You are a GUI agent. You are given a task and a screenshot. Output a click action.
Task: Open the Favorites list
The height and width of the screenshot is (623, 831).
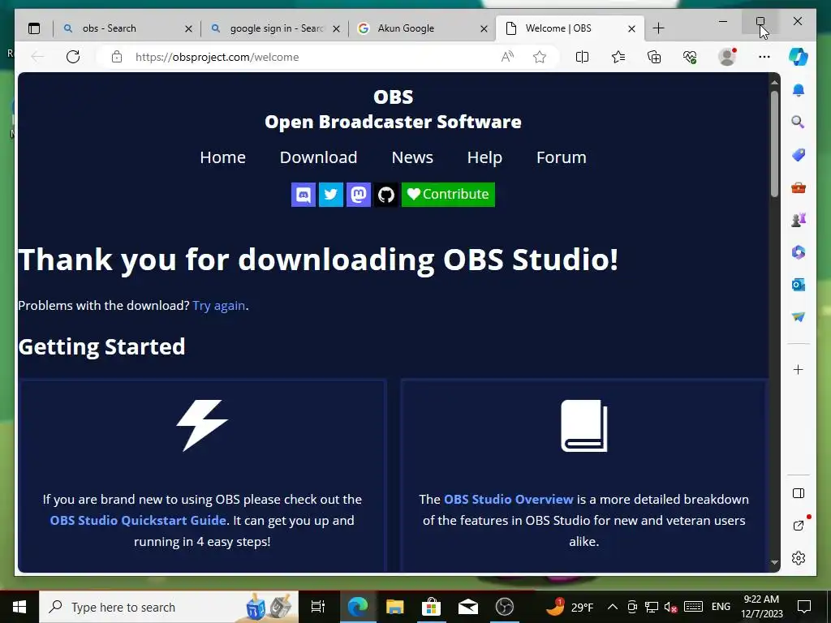(618, 57)
